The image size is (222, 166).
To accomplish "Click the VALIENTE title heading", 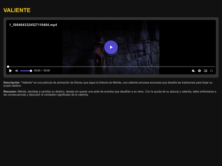I will click(x=17, y=10).
